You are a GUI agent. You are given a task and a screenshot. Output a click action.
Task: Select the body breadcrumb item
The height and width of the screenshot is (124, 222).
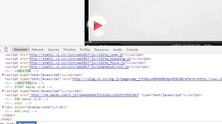pyautogui.click(x=11, y=123)
